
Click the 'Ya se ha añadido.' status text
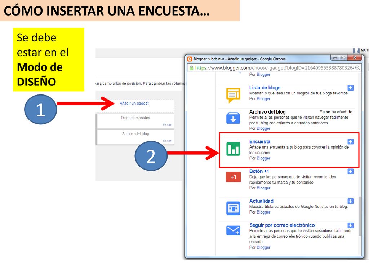point(337,112)
